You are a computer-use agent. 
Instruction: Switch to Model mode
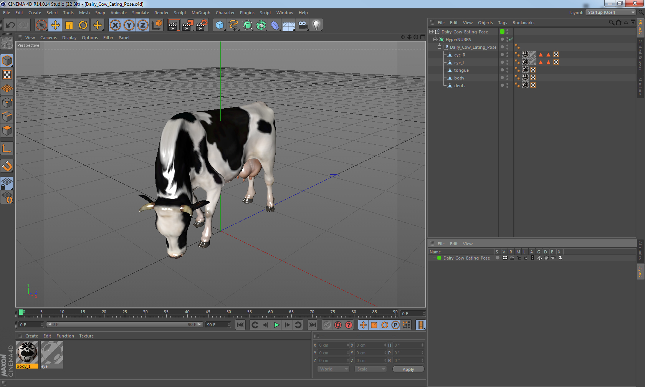[x=7, y=61]
